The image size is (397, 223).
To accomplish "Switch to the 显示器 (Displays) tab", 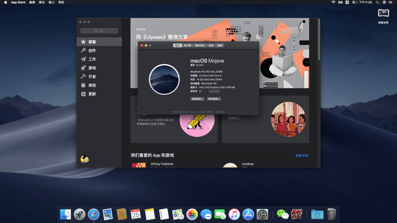I will click(x=187, y=45).
